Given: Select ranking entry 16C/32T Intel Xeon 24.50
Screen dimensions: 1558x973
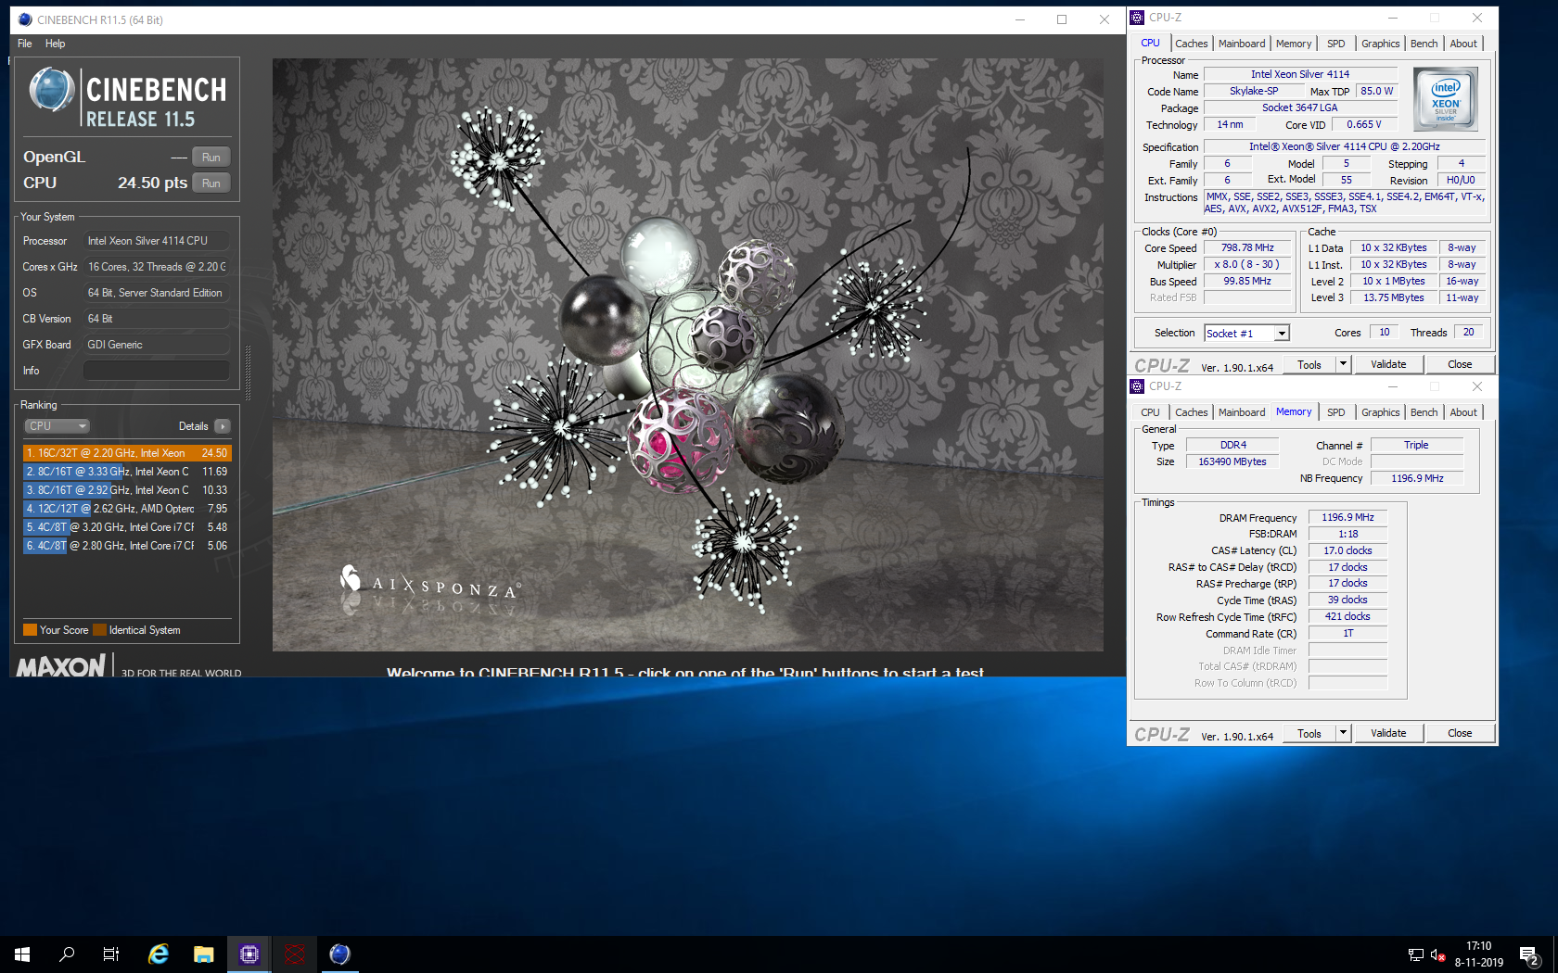Looking at the screenshot, I should [127, 453].
